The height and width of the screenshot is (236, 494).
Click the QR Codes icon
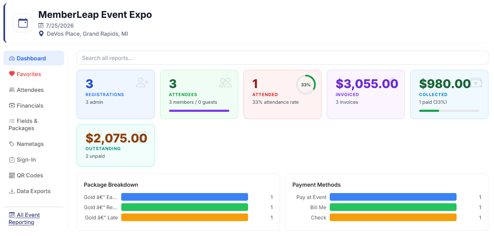point(12,175)
